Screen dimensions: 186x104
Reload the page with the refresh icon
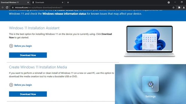coord(7,8)
